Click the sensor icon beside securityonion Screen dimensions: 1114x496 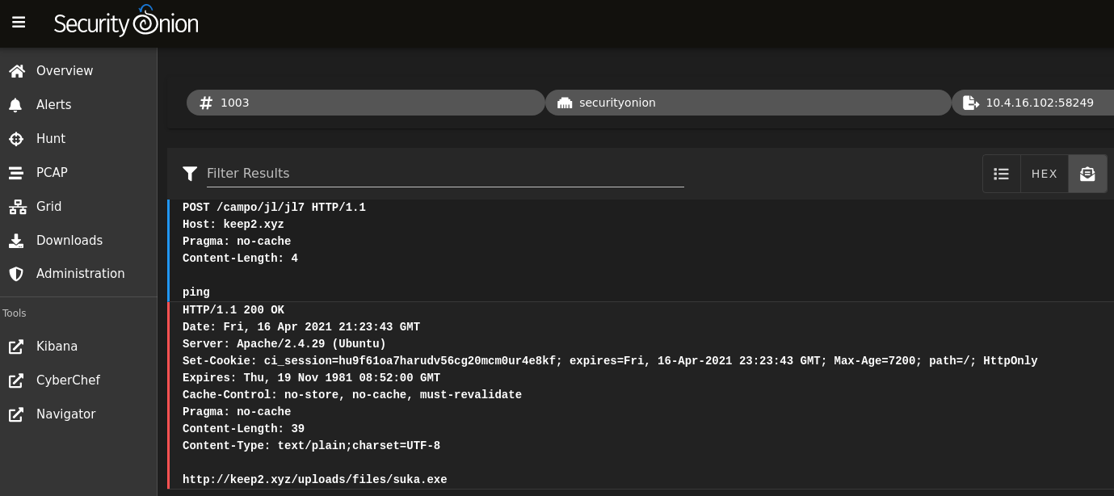tap(565, 103)
